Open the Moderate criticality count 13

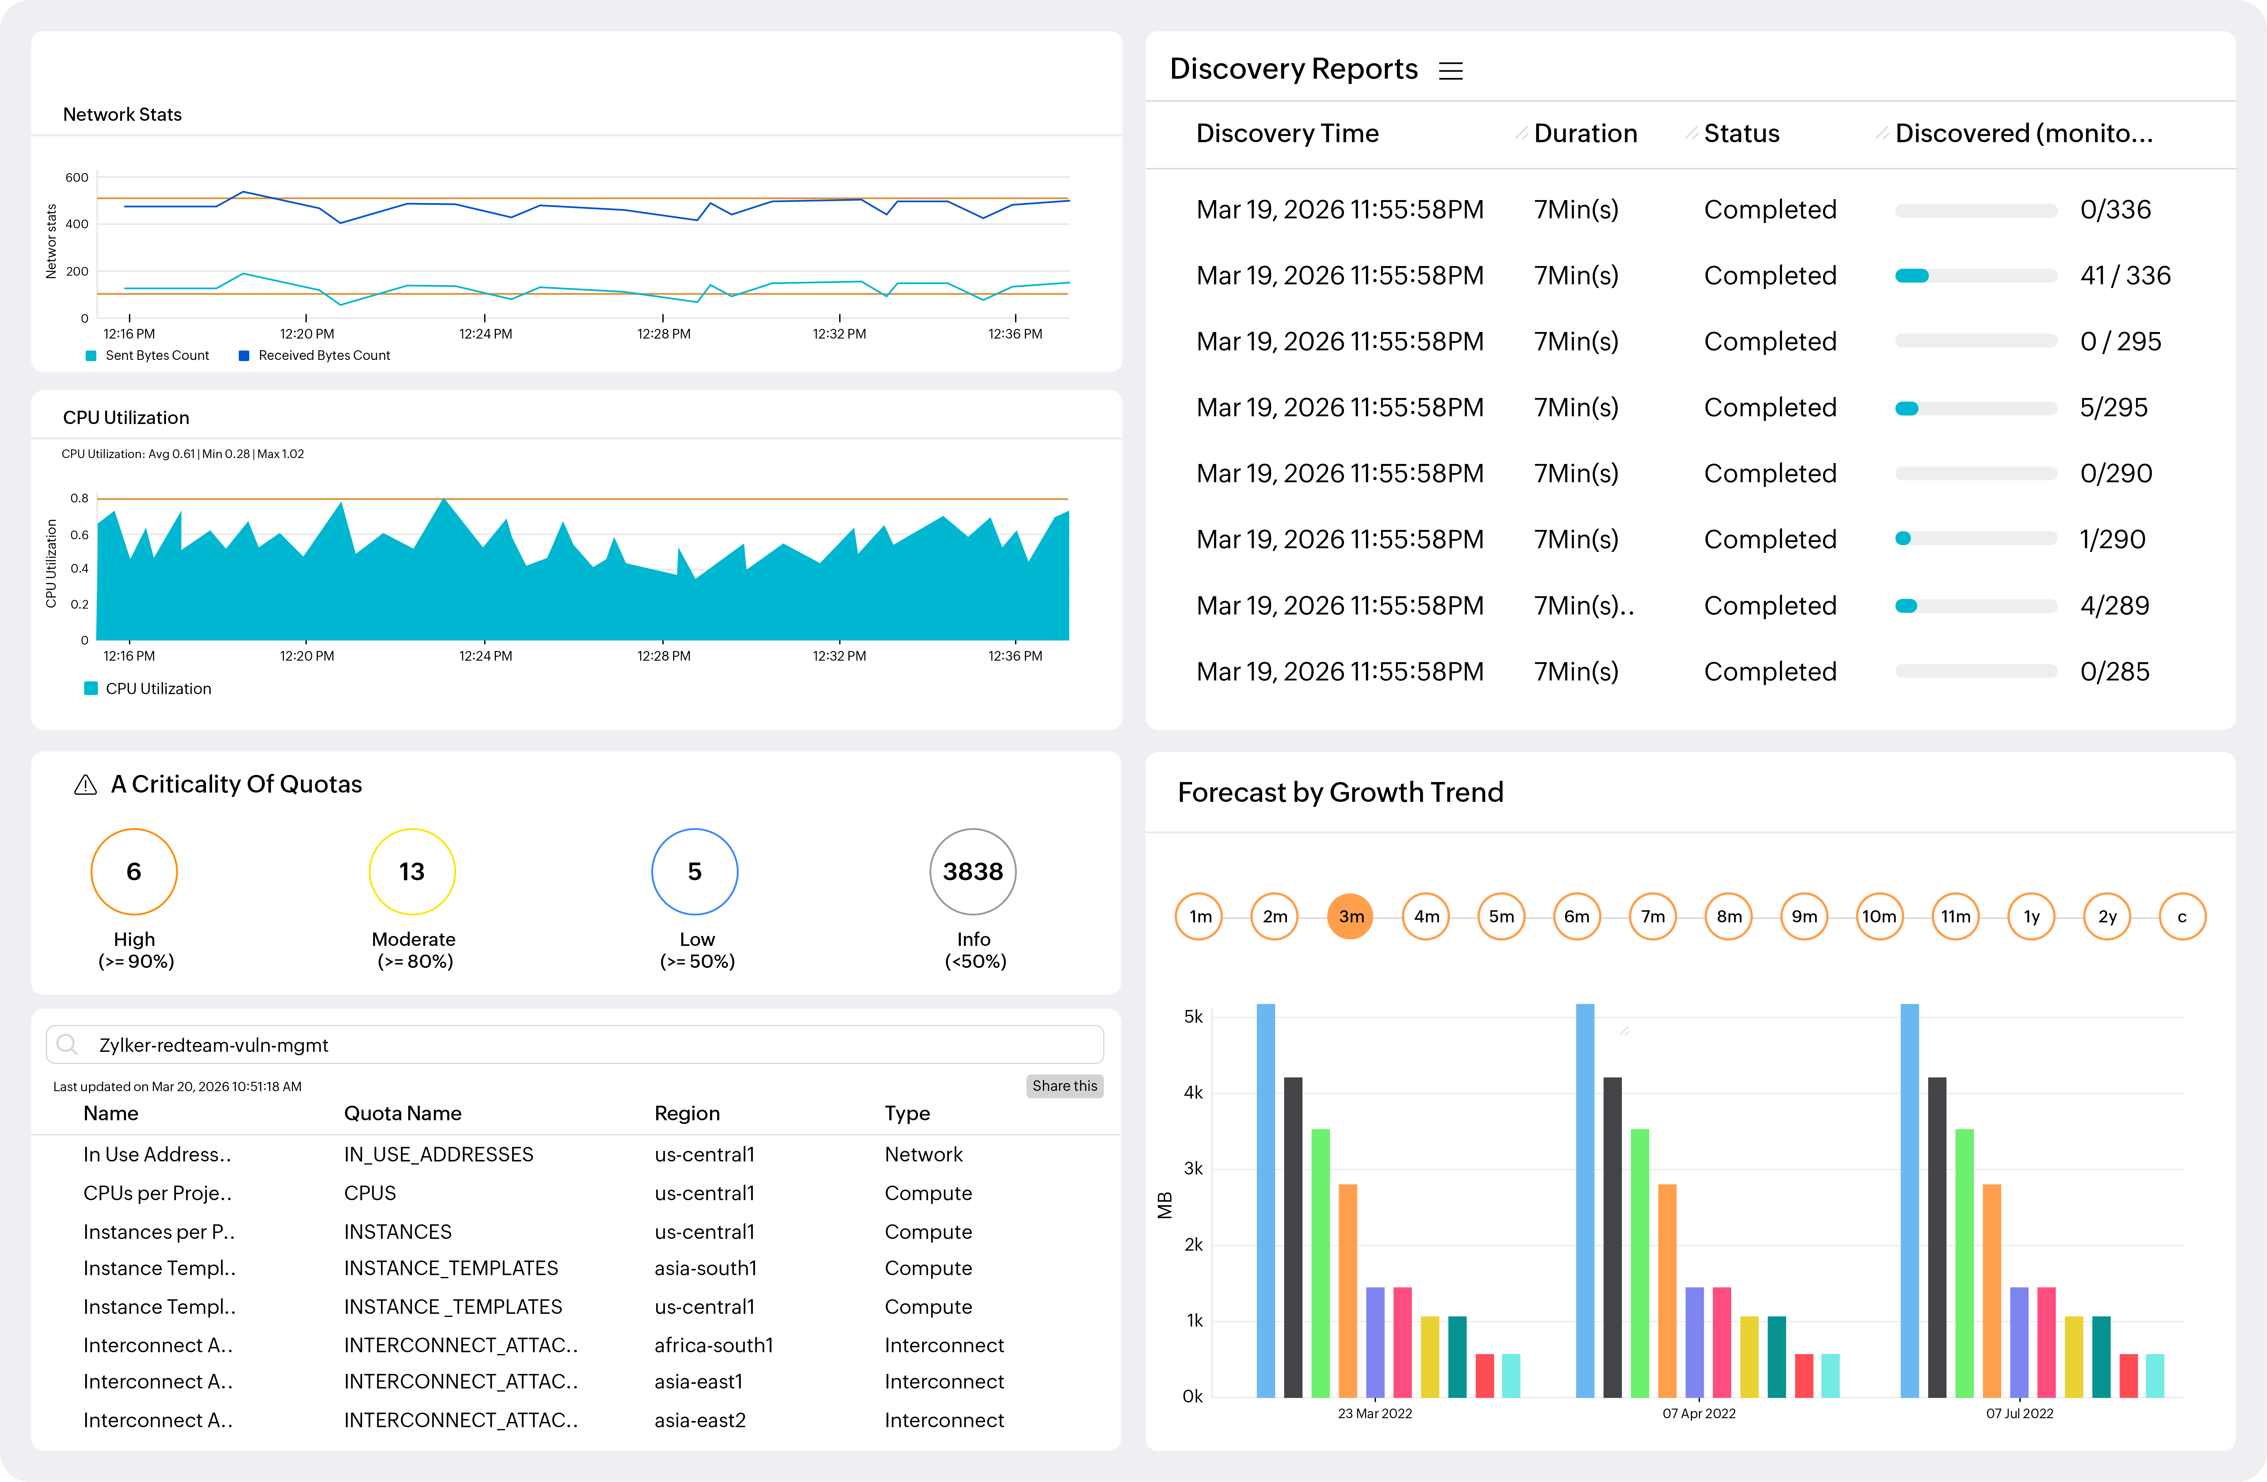pyautogui.click(x=412, y=872)
